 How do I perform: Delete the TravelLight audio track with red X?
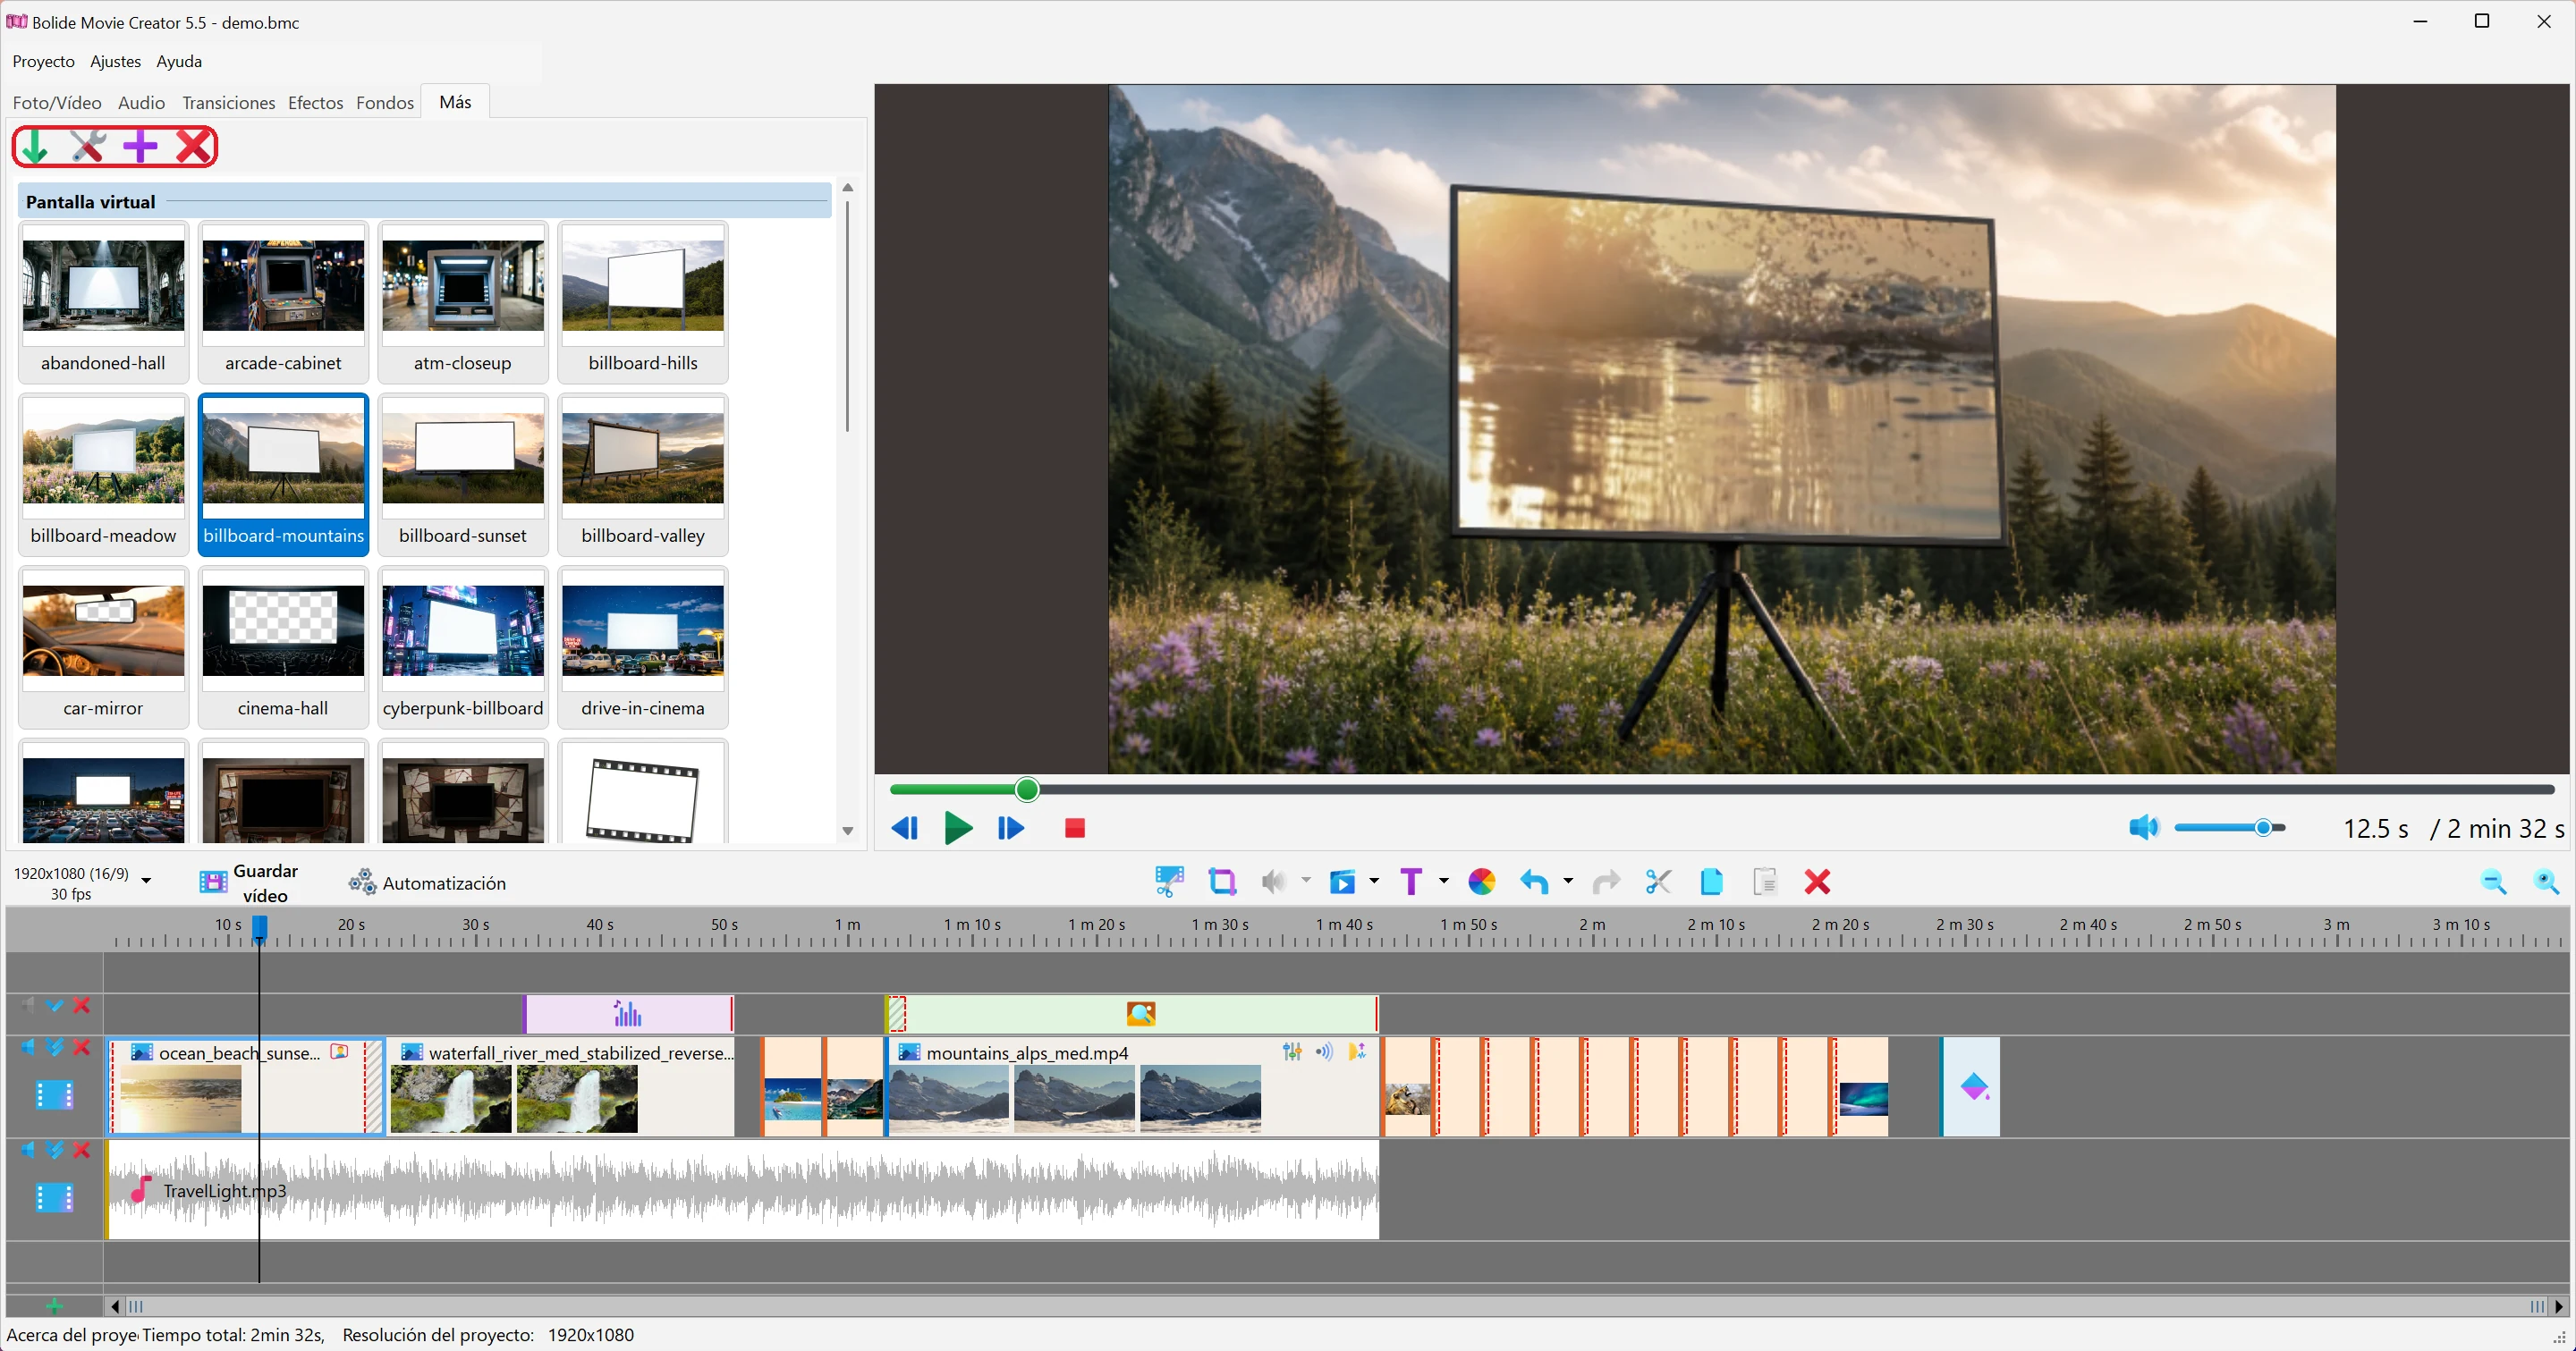(x=82, y=1150)
